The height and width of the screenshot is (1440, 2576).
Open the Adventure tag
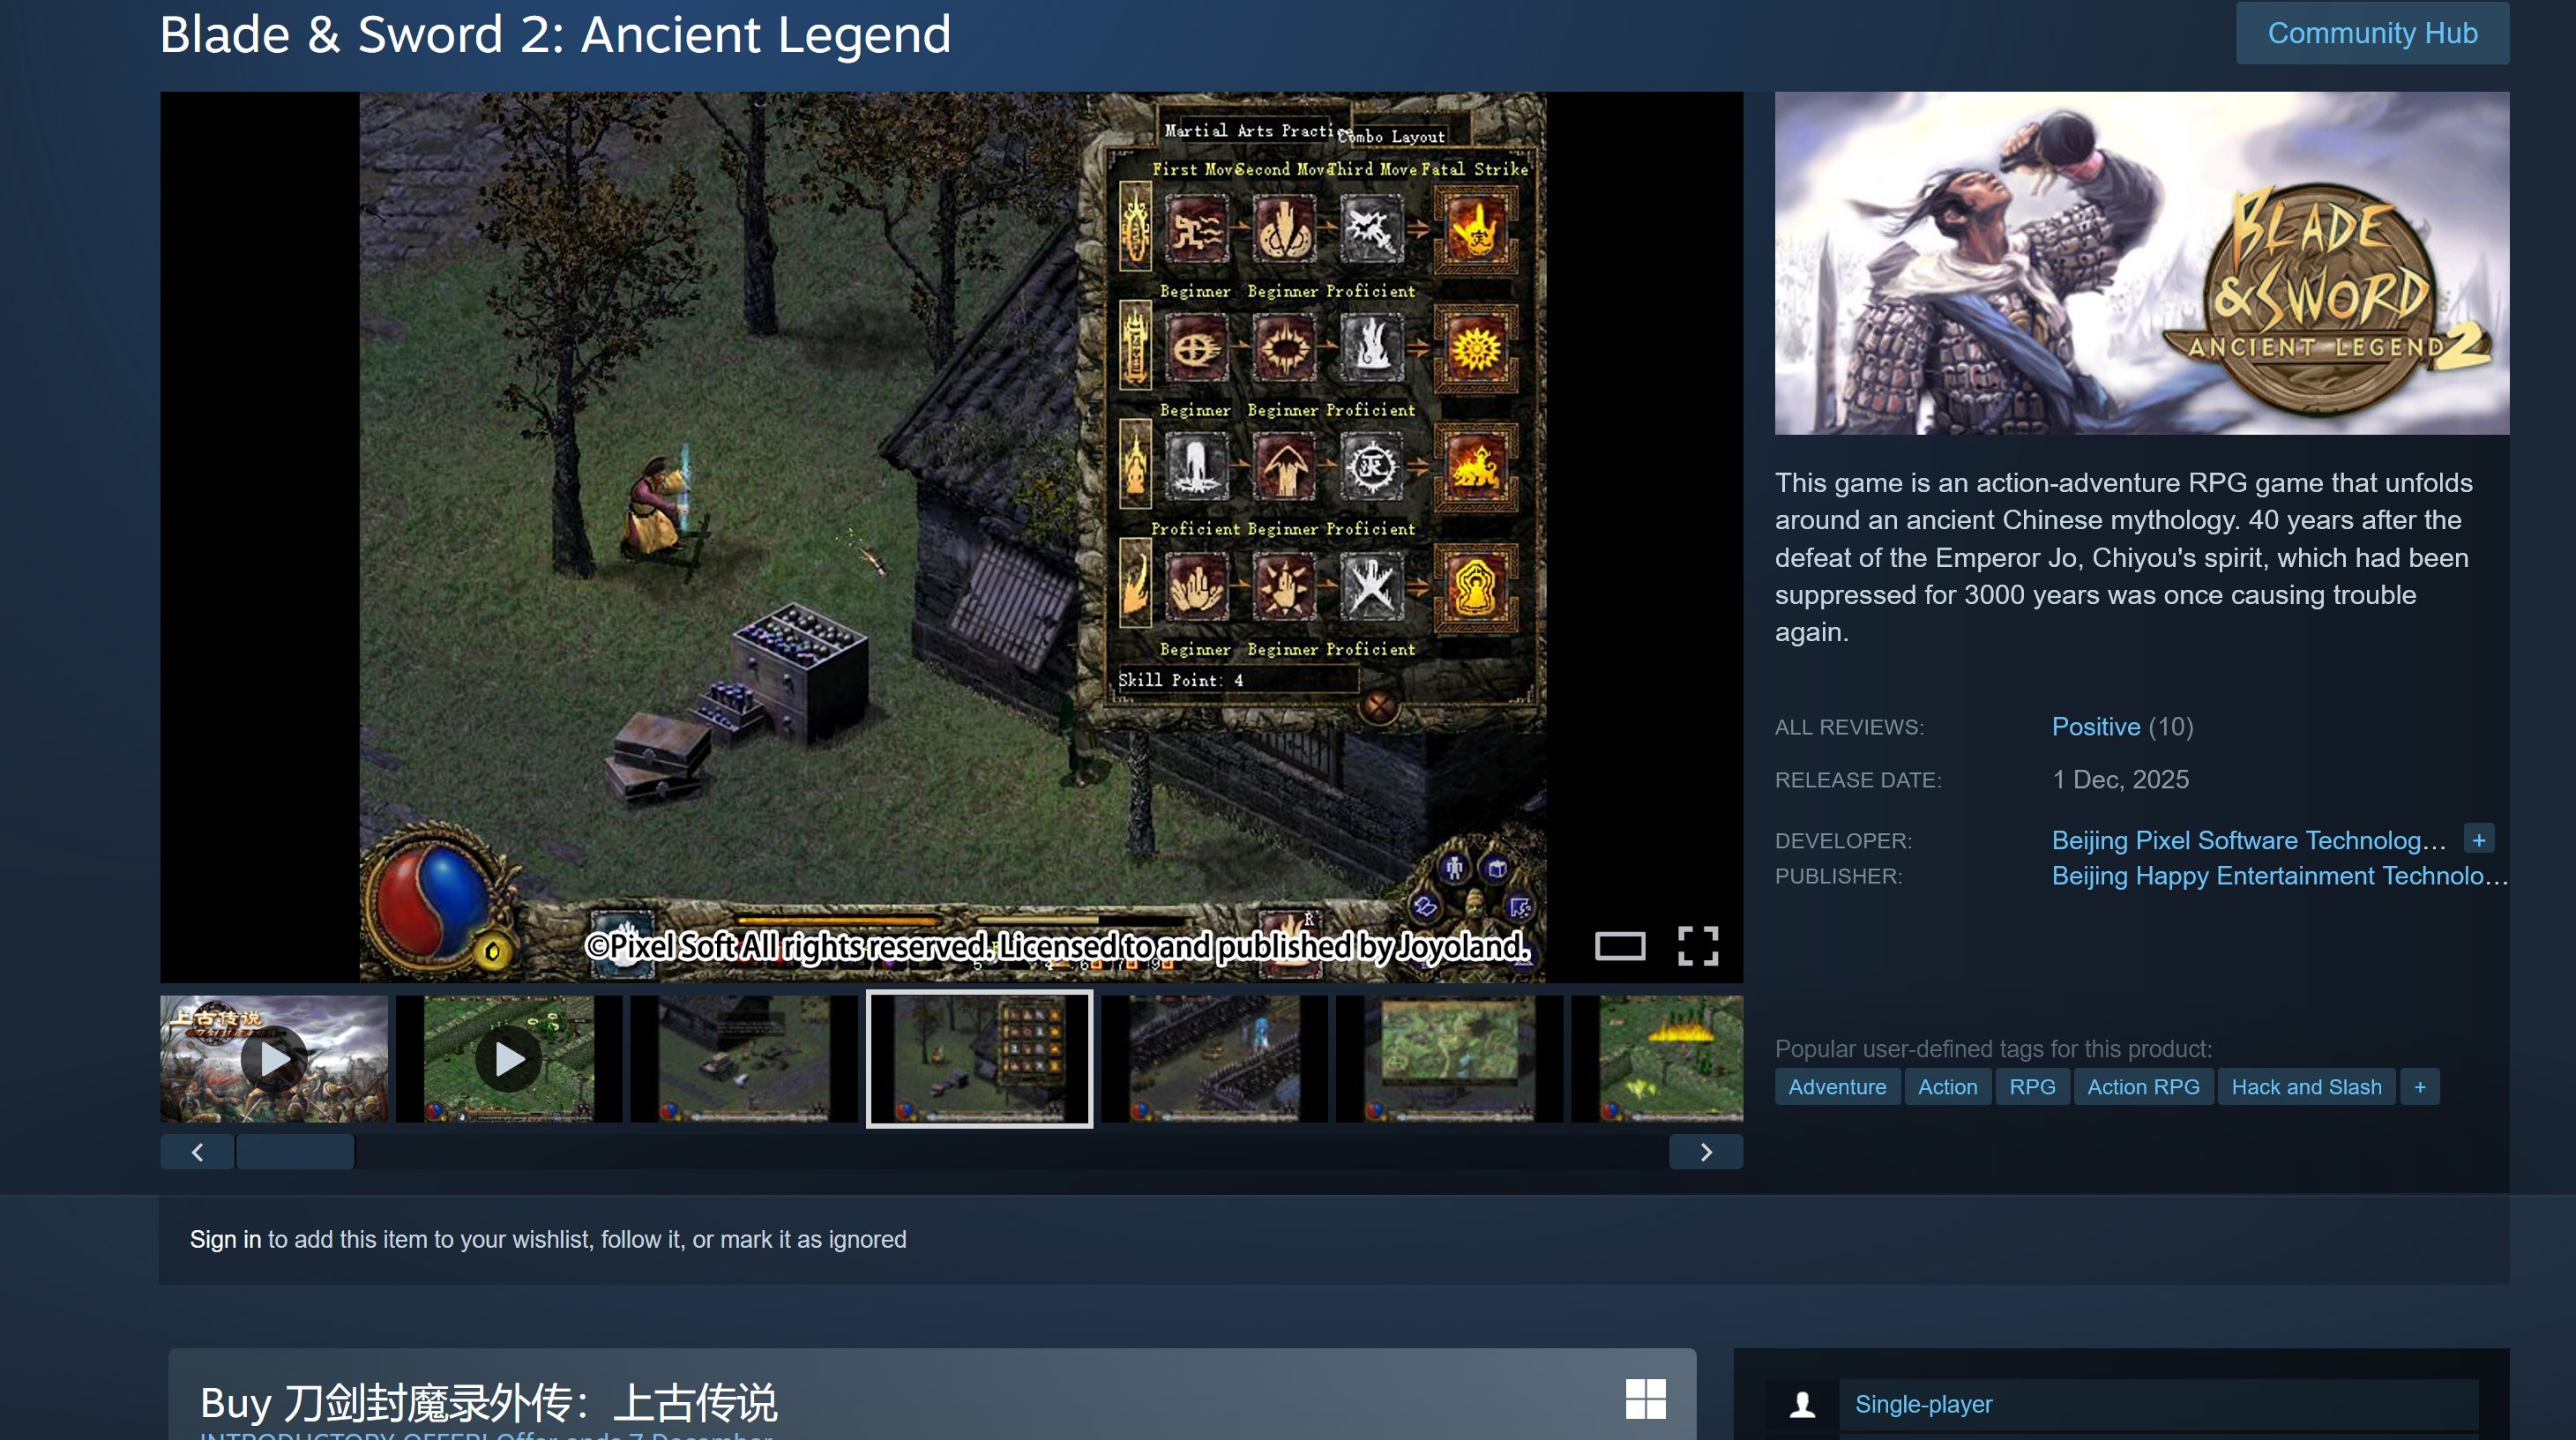tap(1836, 1087)
